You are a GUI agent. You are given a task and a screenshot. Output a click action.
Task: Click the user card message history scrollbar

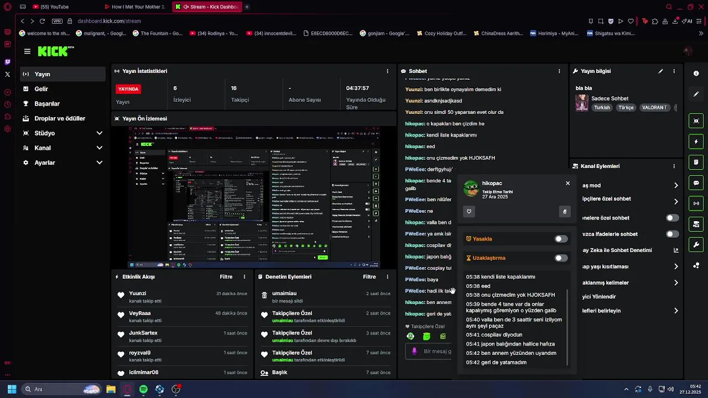pyautogui.click(x=568, y=327)
